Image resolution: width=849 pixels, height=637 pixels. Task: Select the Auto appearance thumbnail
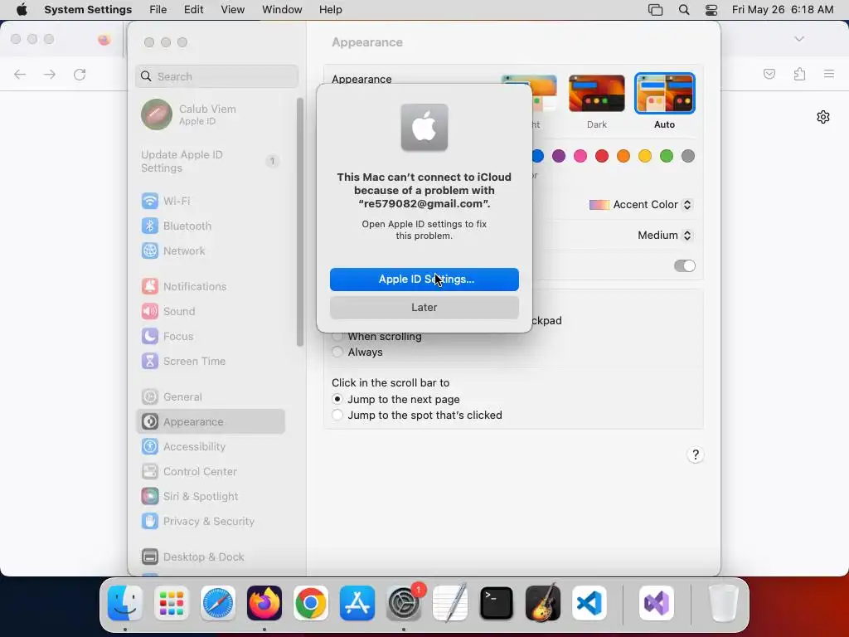click(x=664, y=94)
